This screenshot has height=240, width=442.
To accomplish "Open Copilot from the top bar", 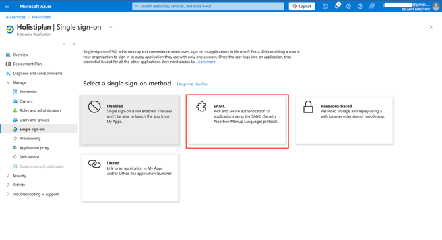I will pos(301,6).
